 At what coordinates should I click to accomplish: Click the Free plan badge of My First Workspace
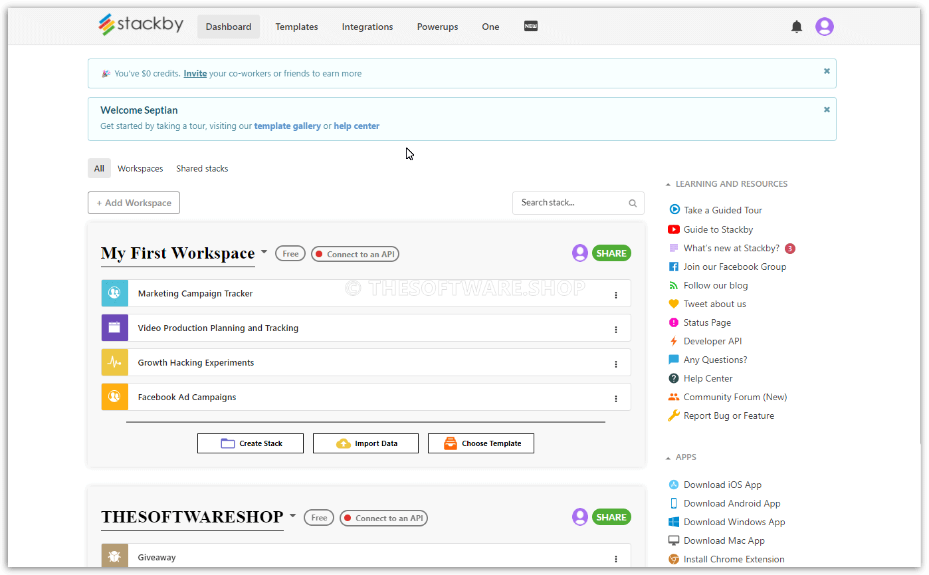[290, 253]
